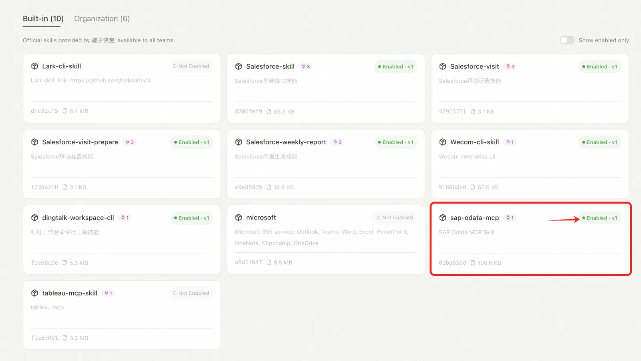Click plug badge beside dingtalk-workspace-cli
Viewport: 641px width, 361px height.
(125, 217)
